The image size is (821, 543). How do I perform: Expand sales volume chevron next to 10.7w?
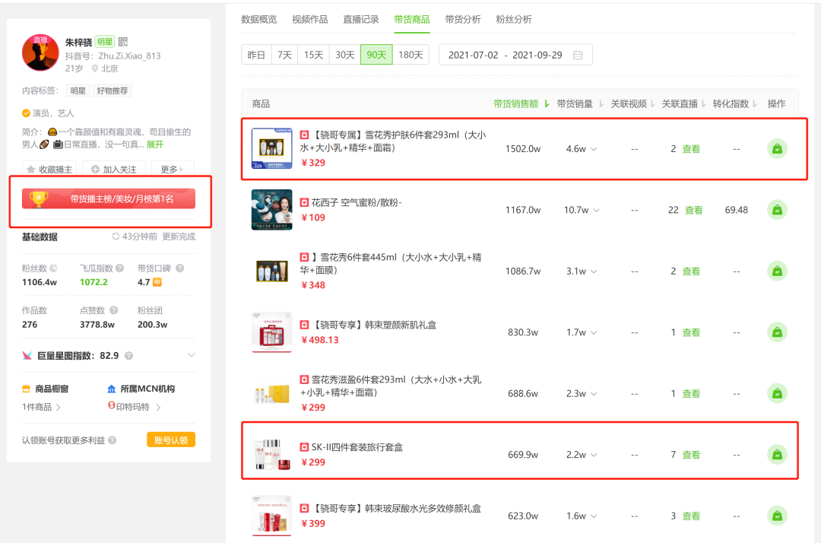(597, 211)
